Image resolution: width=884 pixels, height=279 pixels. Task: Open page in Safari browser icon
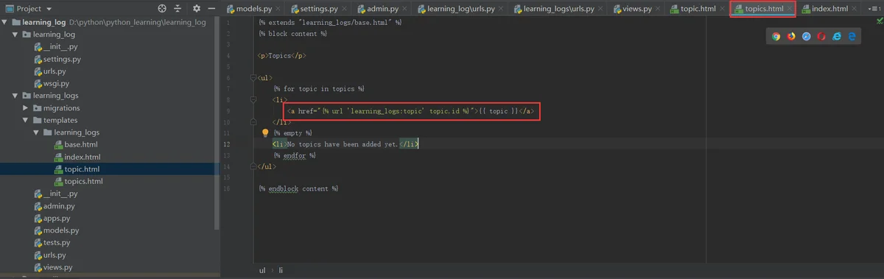coord(807,36)
